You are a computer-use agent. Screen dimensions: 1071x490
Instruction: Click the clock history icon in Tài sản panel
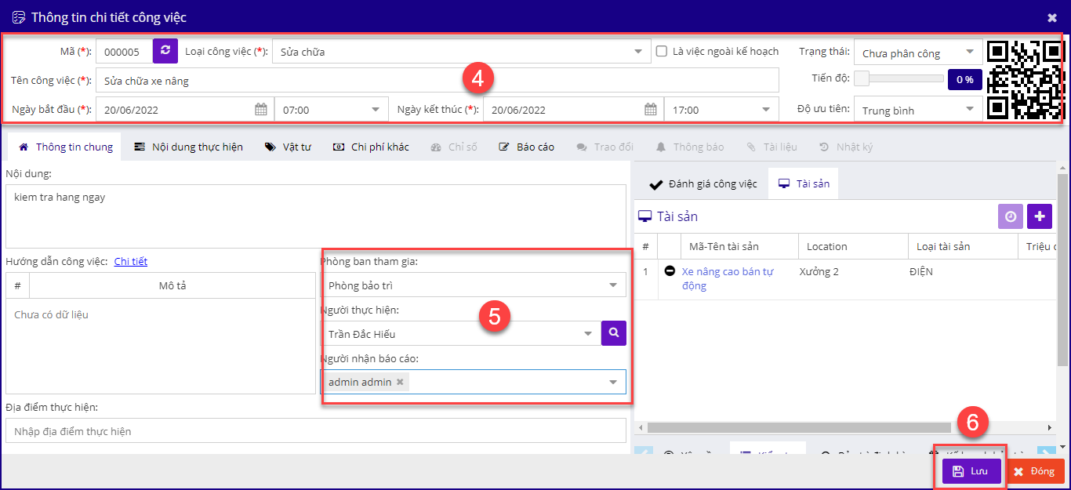1011,216
